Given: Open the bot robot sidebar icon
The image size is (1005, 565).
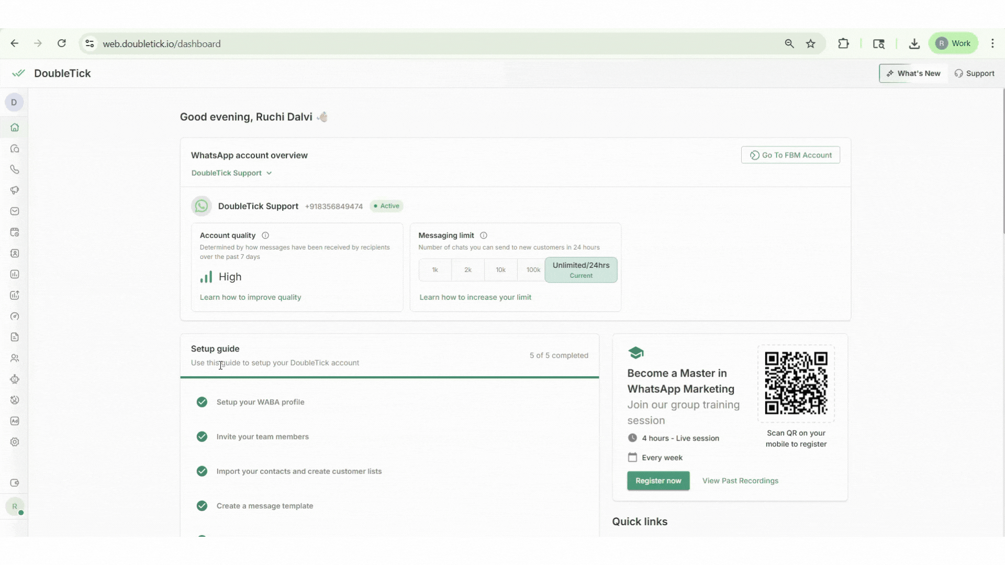Looking at the screenshot, I should 15,379.
